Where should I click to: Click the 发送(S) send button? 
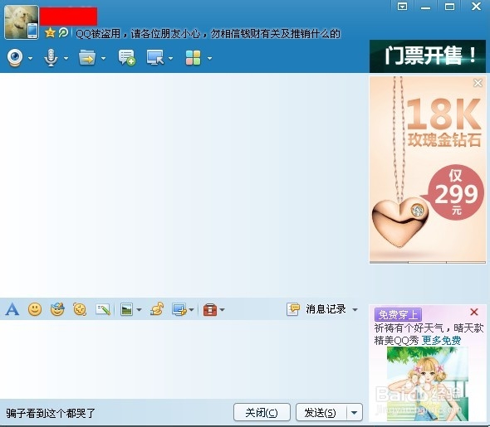(x=321, y=412)
